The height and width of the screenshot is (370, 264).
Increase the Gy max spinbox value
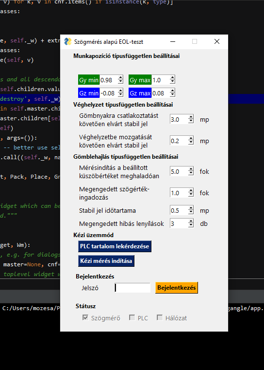(x=172, y=78)
